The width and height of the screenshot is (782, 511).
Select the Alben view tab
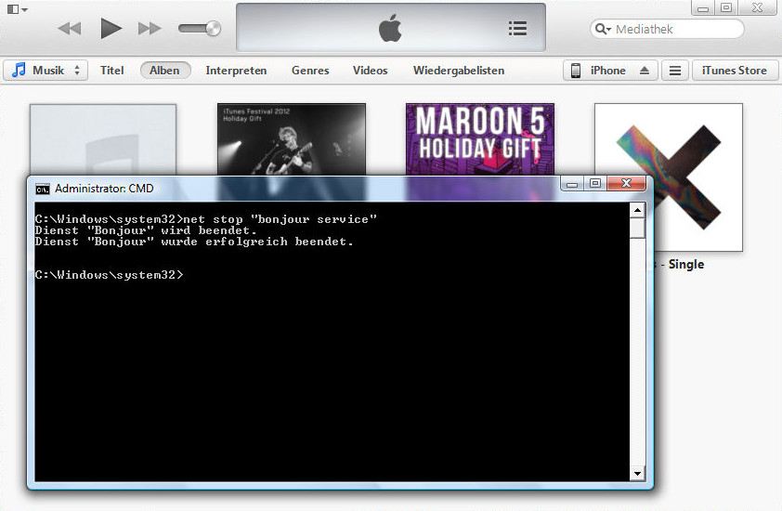coord(165,71)
